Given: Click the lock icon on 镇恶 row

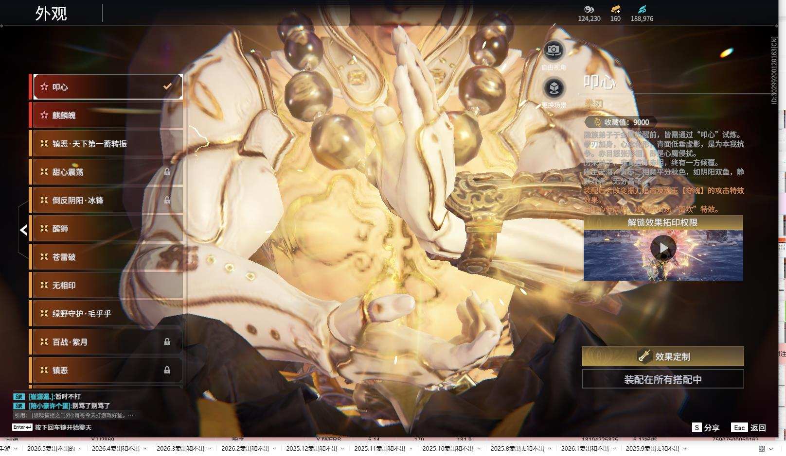Looking at the screenshot, I should click(167, 370).
